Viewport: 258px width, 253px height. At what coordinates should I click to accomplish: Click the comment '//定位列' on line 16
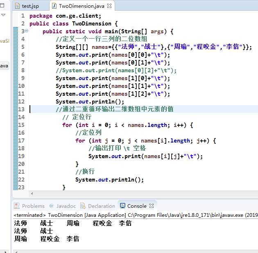(88, 133)
